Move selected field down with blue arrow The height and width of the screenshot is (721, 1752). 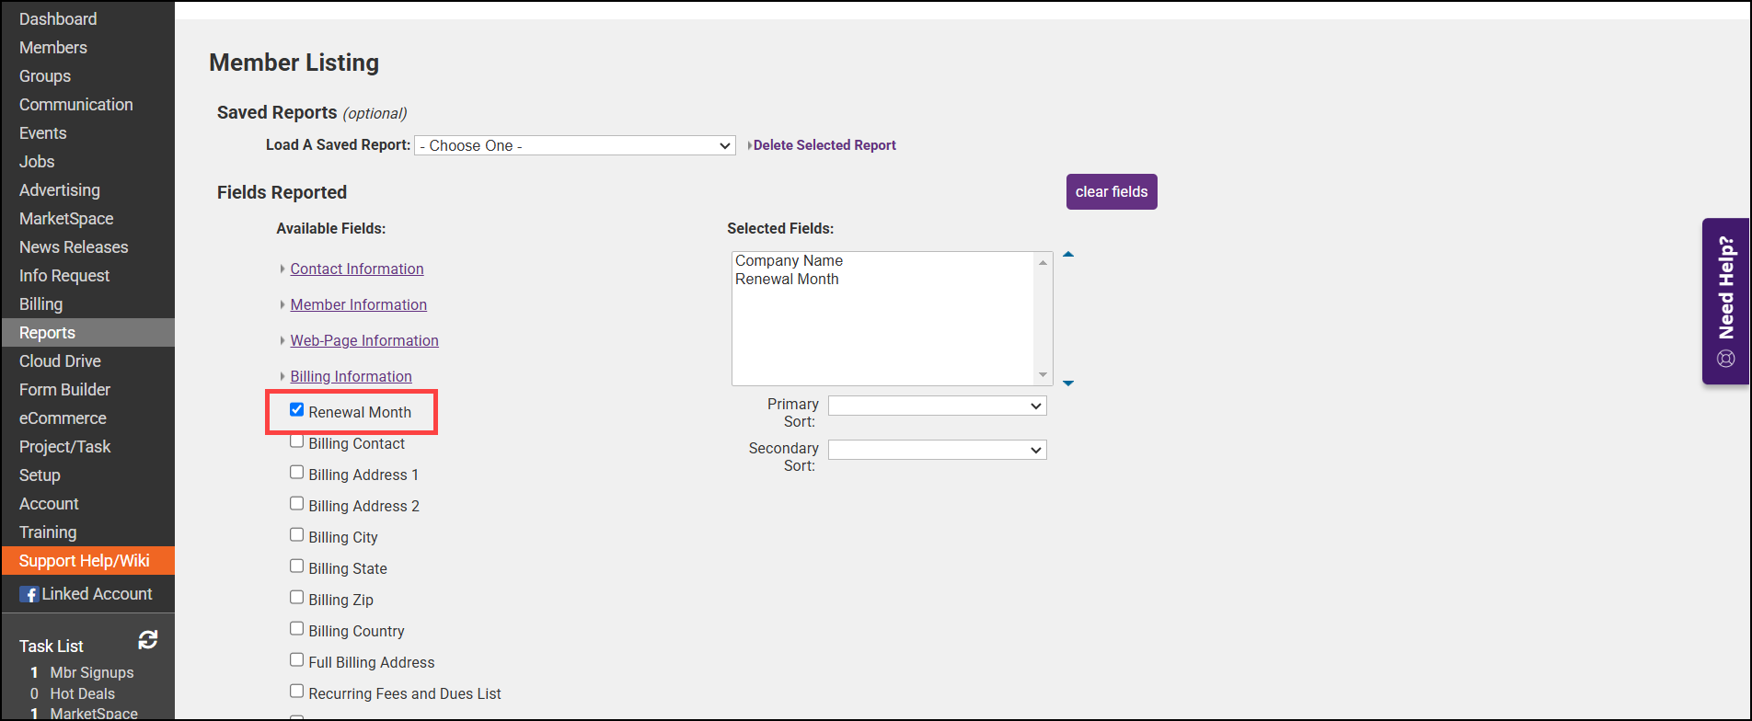click(x=1068, y=383)
